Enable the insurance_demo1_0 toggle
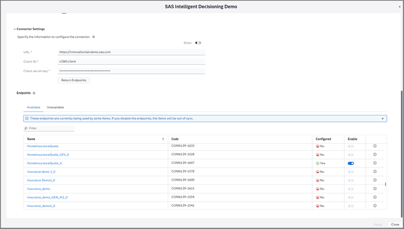This screenshot has width=404, height=229. [x=351, y=206]
